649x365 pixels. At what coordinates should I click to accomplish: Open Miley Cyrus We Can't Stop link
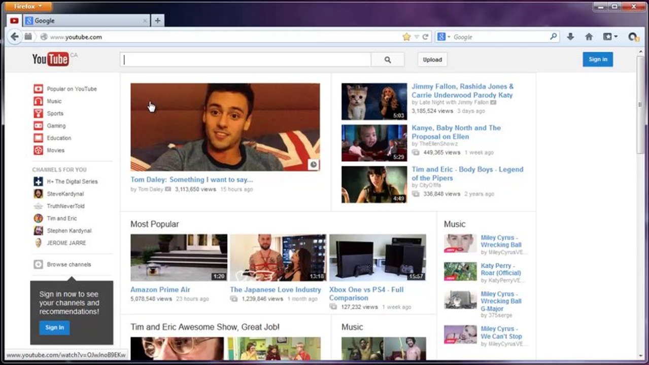(x=501, y=333)
